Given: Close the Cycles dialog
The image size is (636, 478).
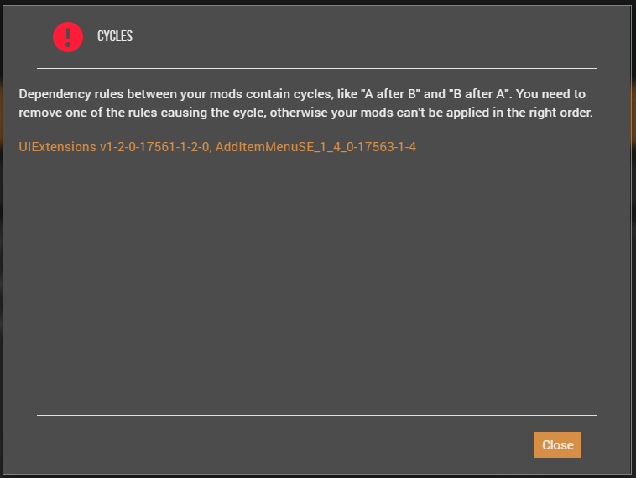Looking at the screenshot, I should tap(557, 444).
